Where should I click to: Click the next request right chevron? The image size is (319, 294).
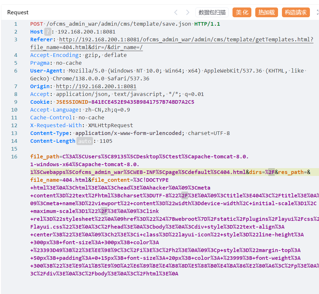pyautogui.click(x=188, y=12)
